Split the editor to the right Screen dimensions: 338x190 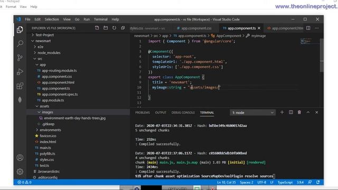click(x=308, y=28)
